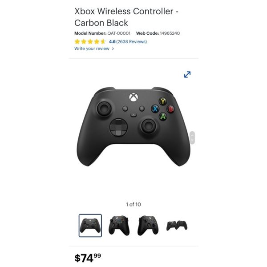Click the blue X button on controller image
The image size is (267, 267).
tap(155, 109)
